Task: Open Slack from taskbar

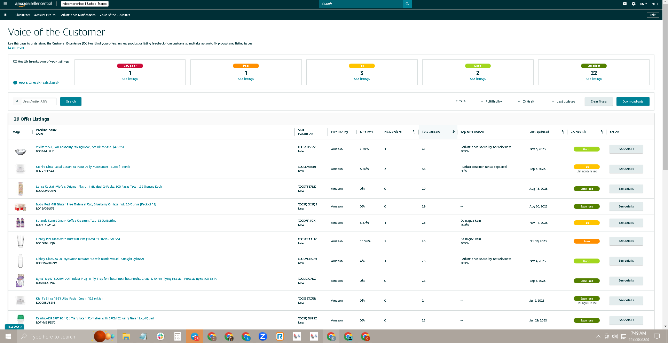Action: point(160,336)
